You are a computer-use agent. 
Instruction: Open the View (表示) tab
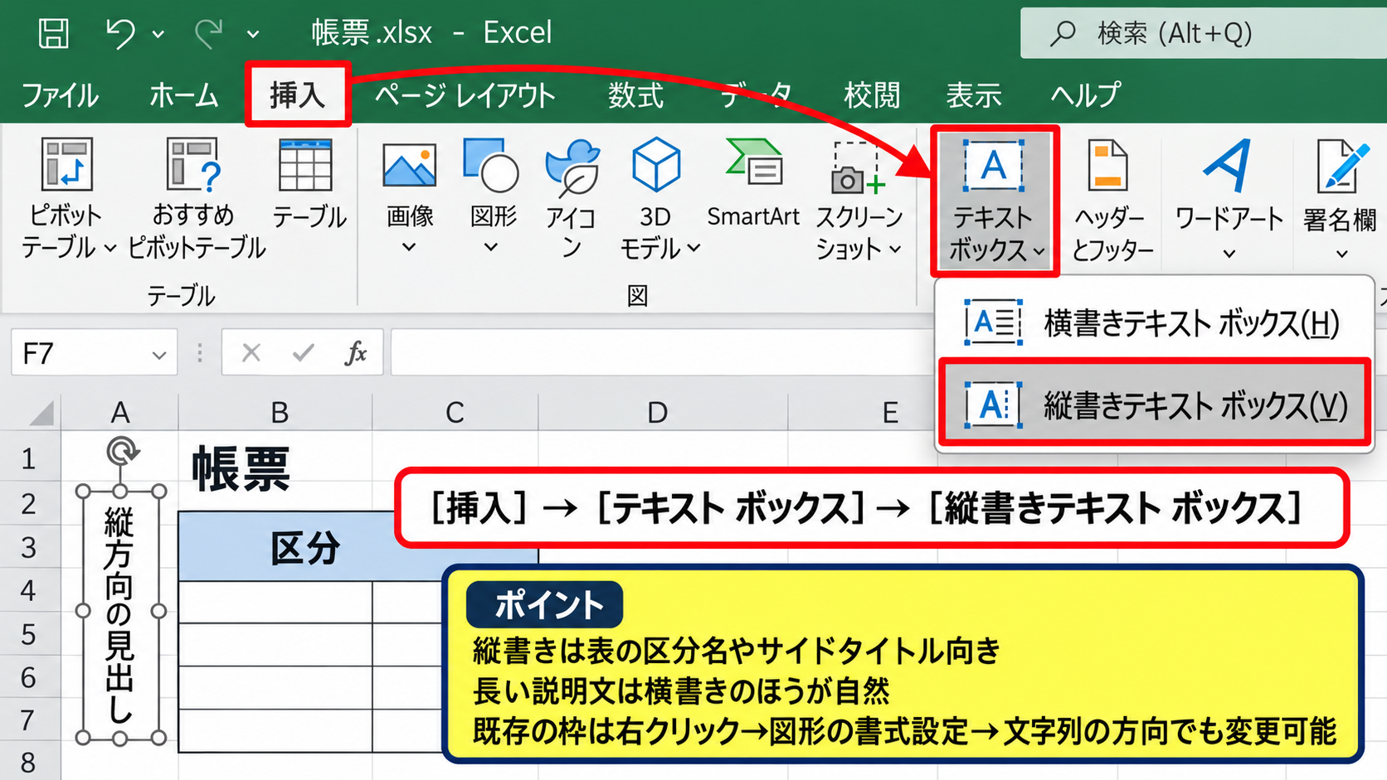coord(975,95)
